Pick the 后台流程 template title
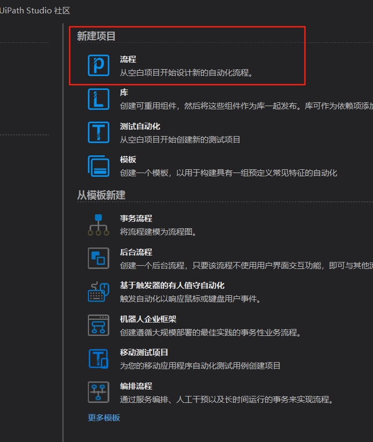 pos(136,252)
